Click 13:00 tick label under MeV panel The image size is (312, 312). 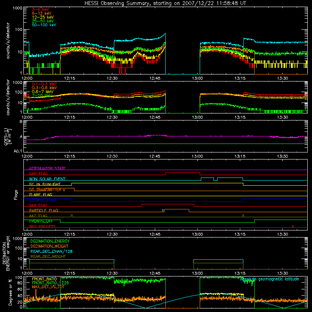(x=197, y=117)
